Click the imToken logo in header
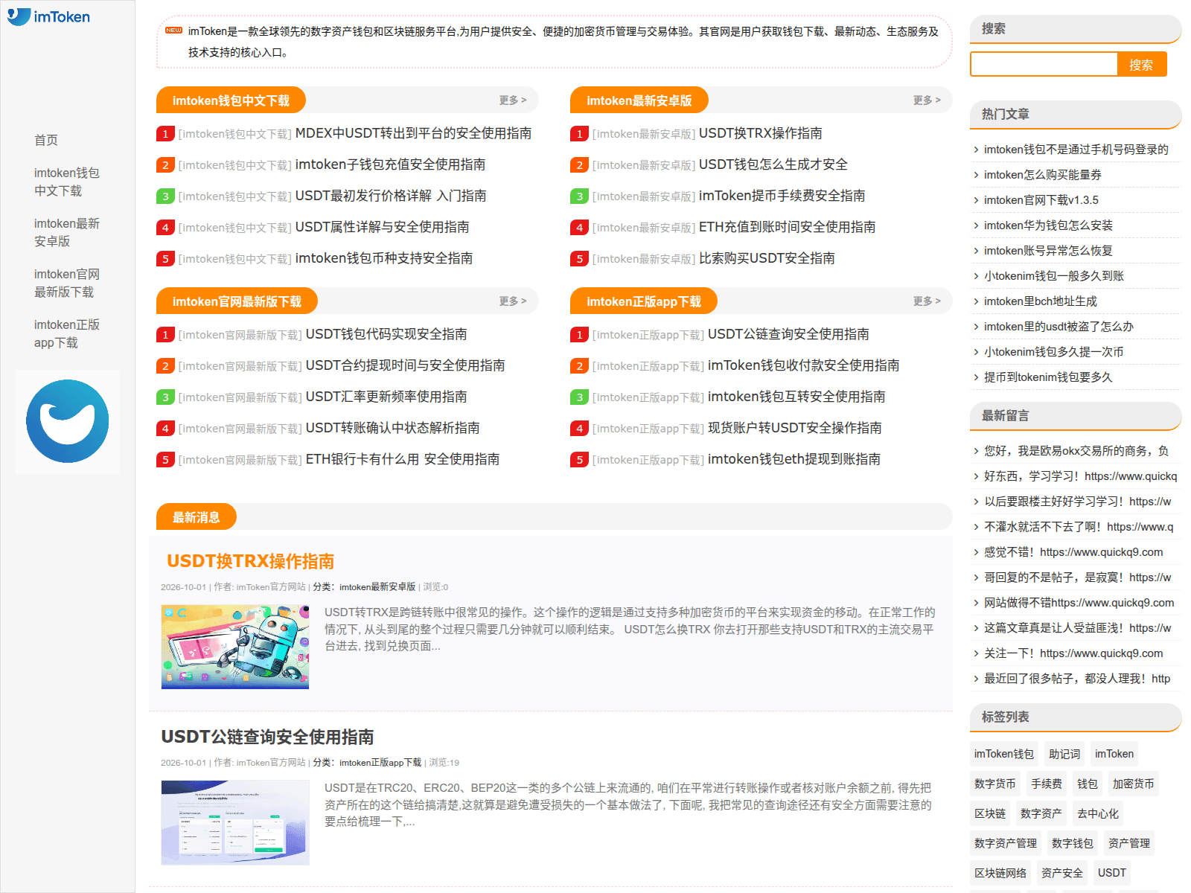Image resolution: width=1191 pixels, height=893 pixels. point(49,16)
